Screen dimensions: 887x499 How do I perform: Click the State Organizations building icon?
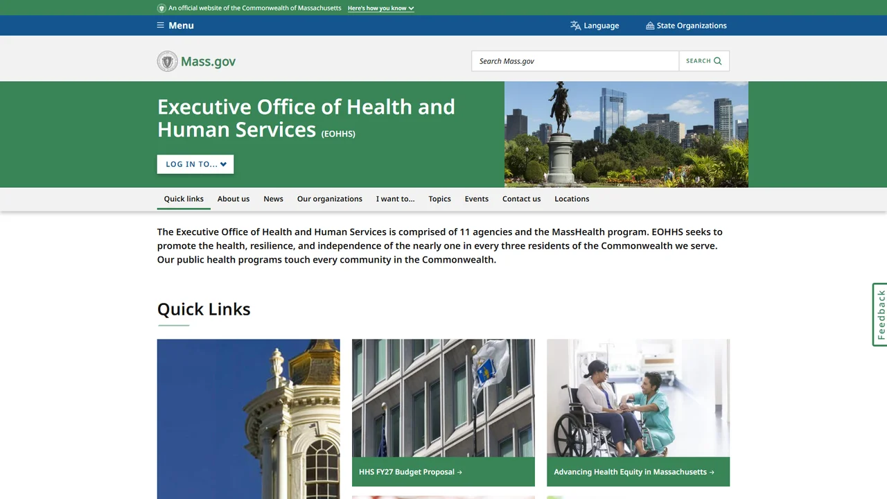[650, 26]
